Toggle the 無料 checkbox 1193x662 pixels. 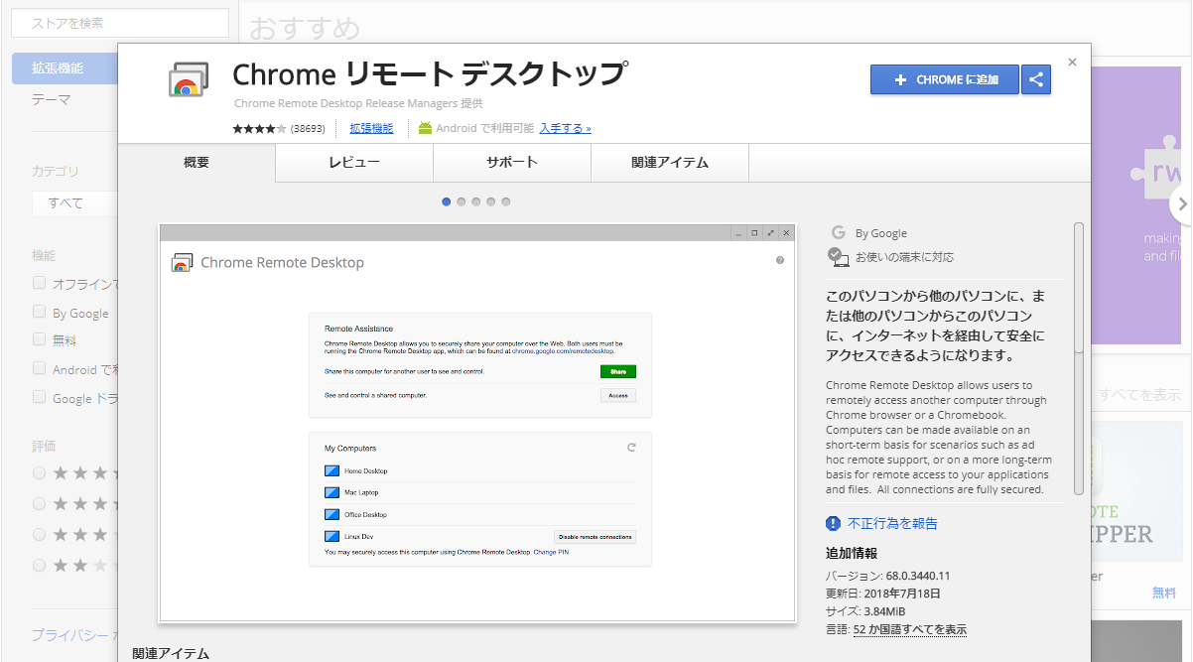coord(40,339)
